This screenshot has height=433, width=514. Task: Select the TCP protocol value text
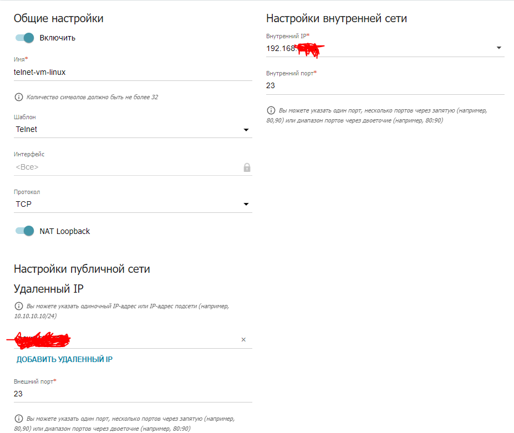pos(24,204)
